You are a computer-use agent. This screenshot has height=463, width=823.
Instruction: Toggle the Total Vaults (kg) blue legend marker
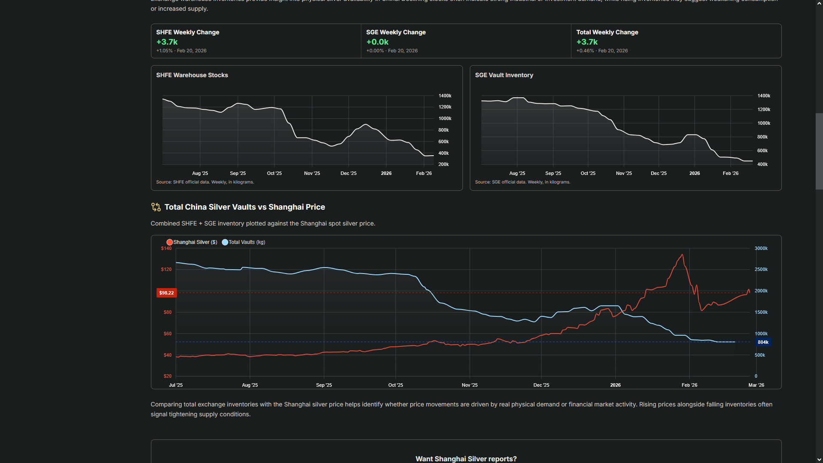[225, 242]
